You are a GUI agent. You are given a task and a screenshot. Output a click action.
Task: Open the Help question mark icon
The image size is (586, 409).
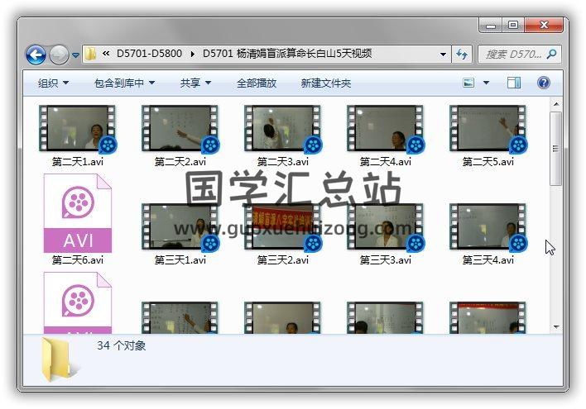click(544, 83)
